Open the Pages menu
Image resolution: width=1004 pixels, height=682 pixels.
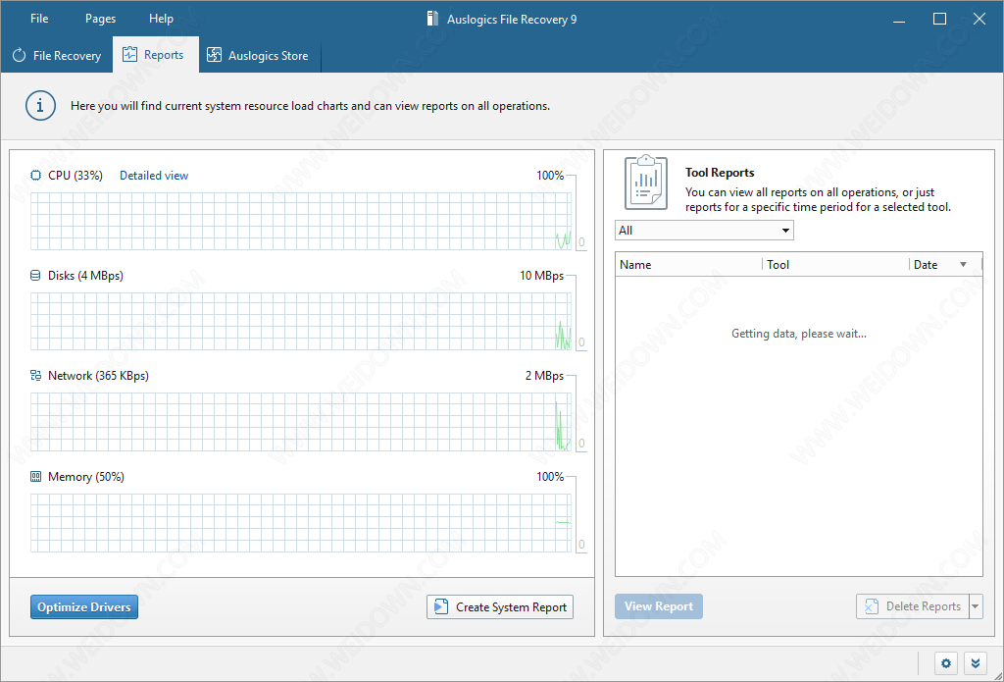100,19
